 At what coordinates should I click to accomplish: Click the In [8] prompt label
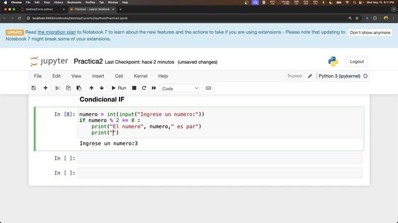tap(65, 114)
